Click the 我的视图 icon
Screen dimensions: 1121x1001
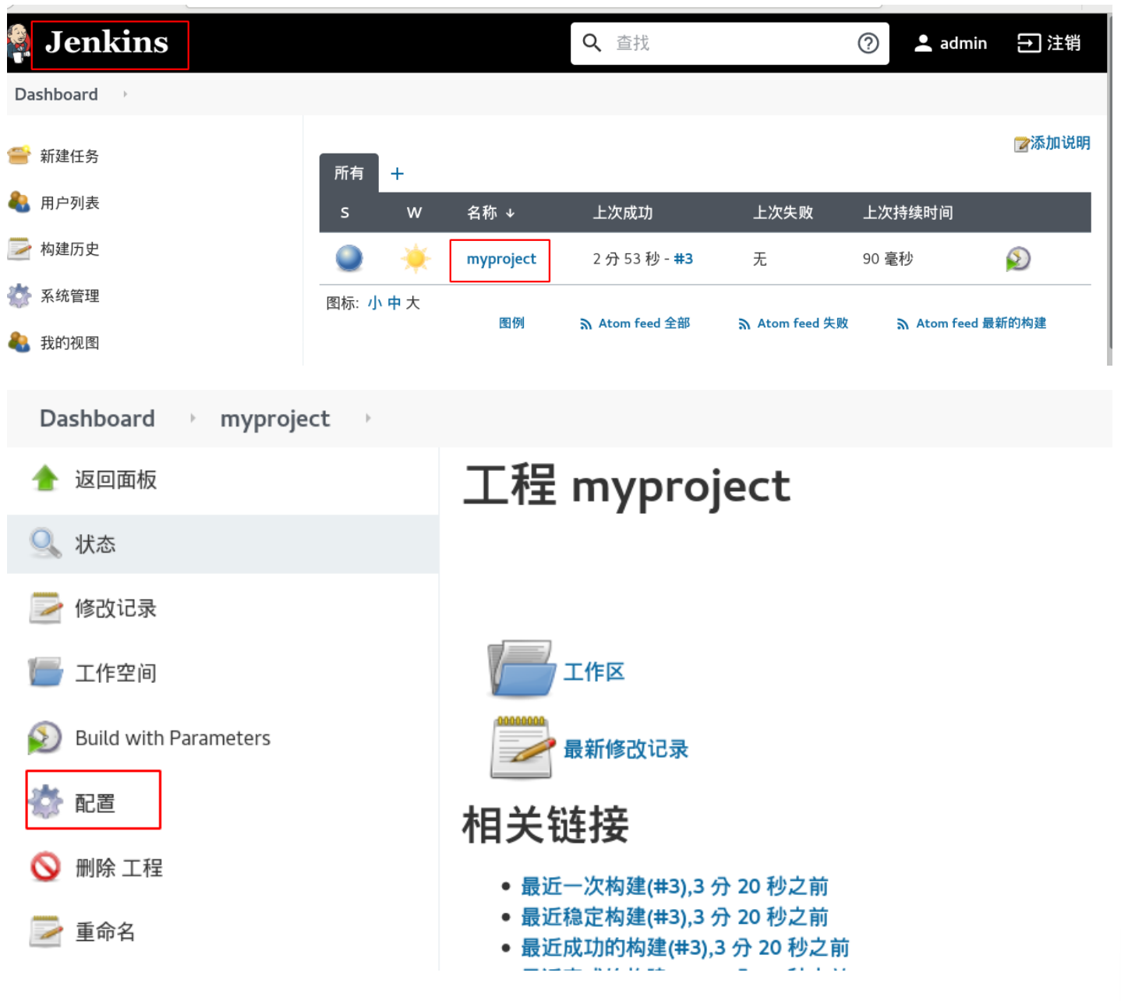pos(19,342)
